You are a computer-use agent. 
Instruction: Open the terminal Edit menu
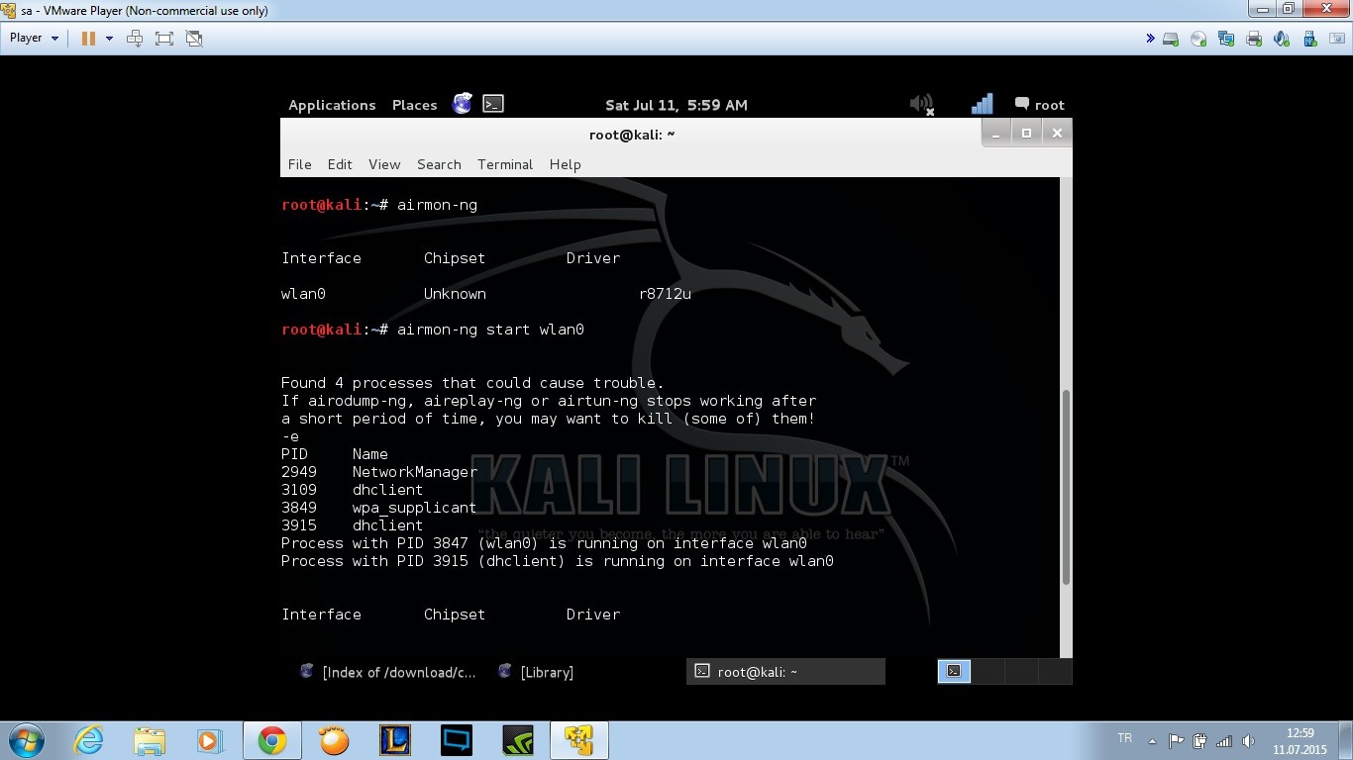[x=340, y=164]
